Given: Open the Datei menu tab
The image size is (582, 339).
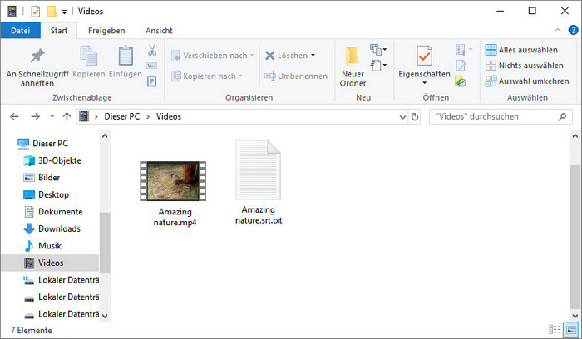Looking at the screenshot, I should point(19,30).
